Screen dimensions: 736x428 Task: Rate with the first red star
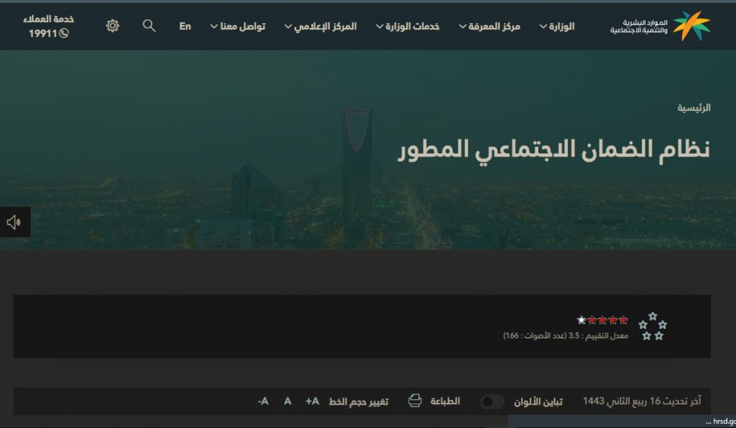coord(623,320)
